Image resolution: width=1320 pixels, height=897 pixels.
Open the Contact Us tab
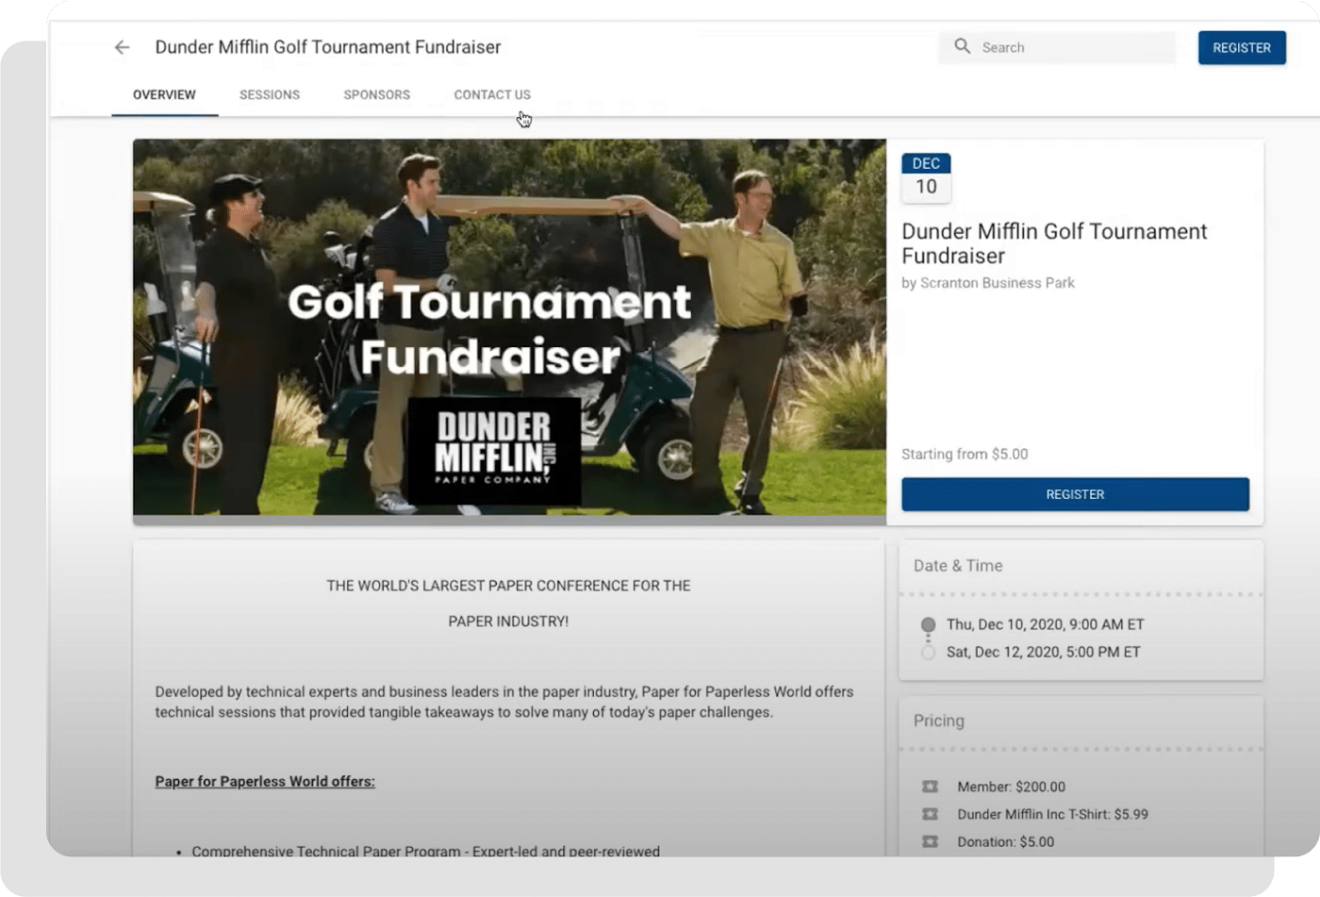492,95
